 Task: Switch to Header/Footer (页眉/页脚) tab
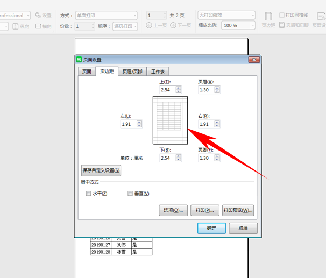click(x=132, y=72)
